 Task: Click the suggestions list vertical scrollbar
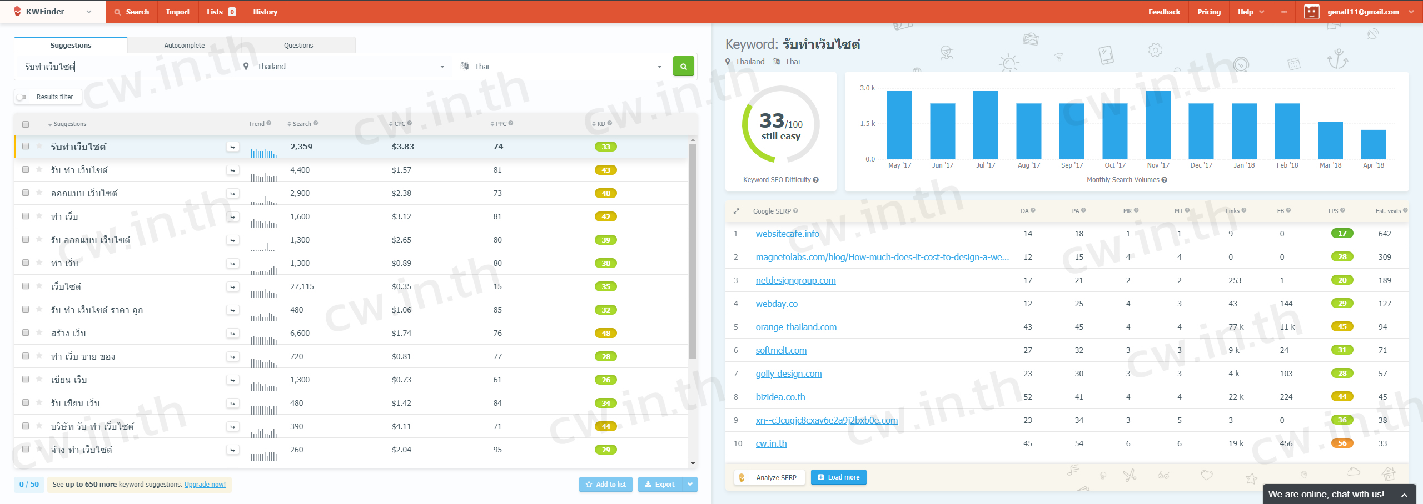693,250
